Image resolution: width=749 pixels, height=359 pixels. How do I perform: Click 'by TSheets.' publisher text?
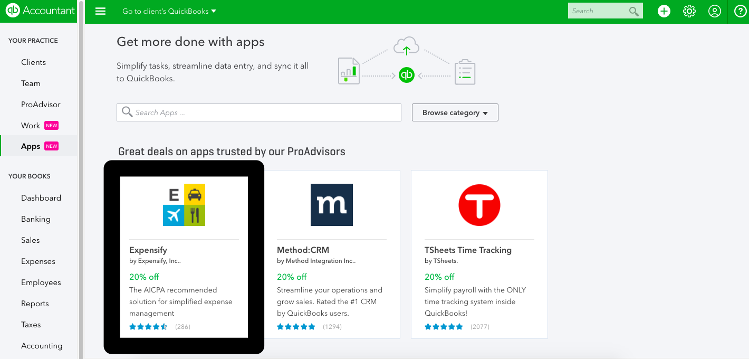441,261
